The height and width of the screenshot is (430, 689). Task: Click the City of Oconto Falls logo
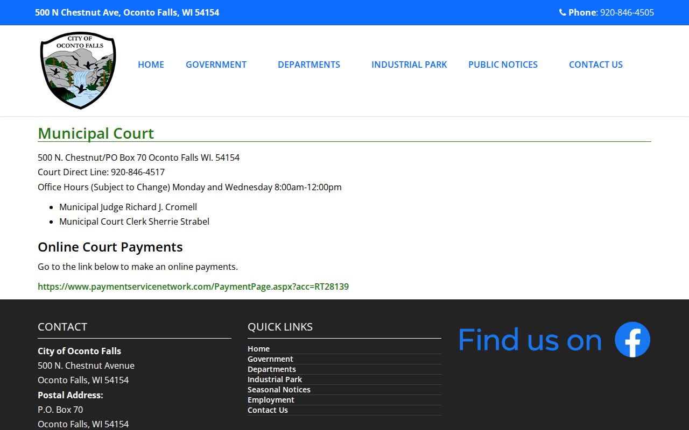coord(78,70)
